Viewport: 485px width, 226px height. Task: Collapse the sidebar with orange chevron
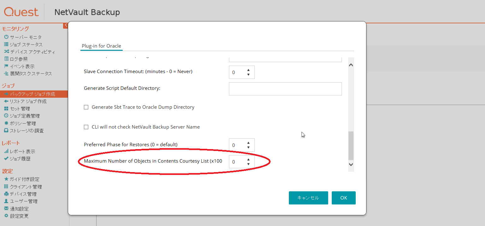click(66, 25)
